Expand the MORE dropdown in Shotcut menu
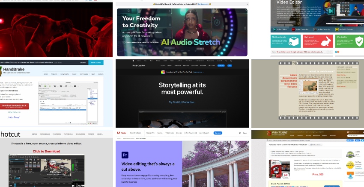 click(x=100, y=134)
